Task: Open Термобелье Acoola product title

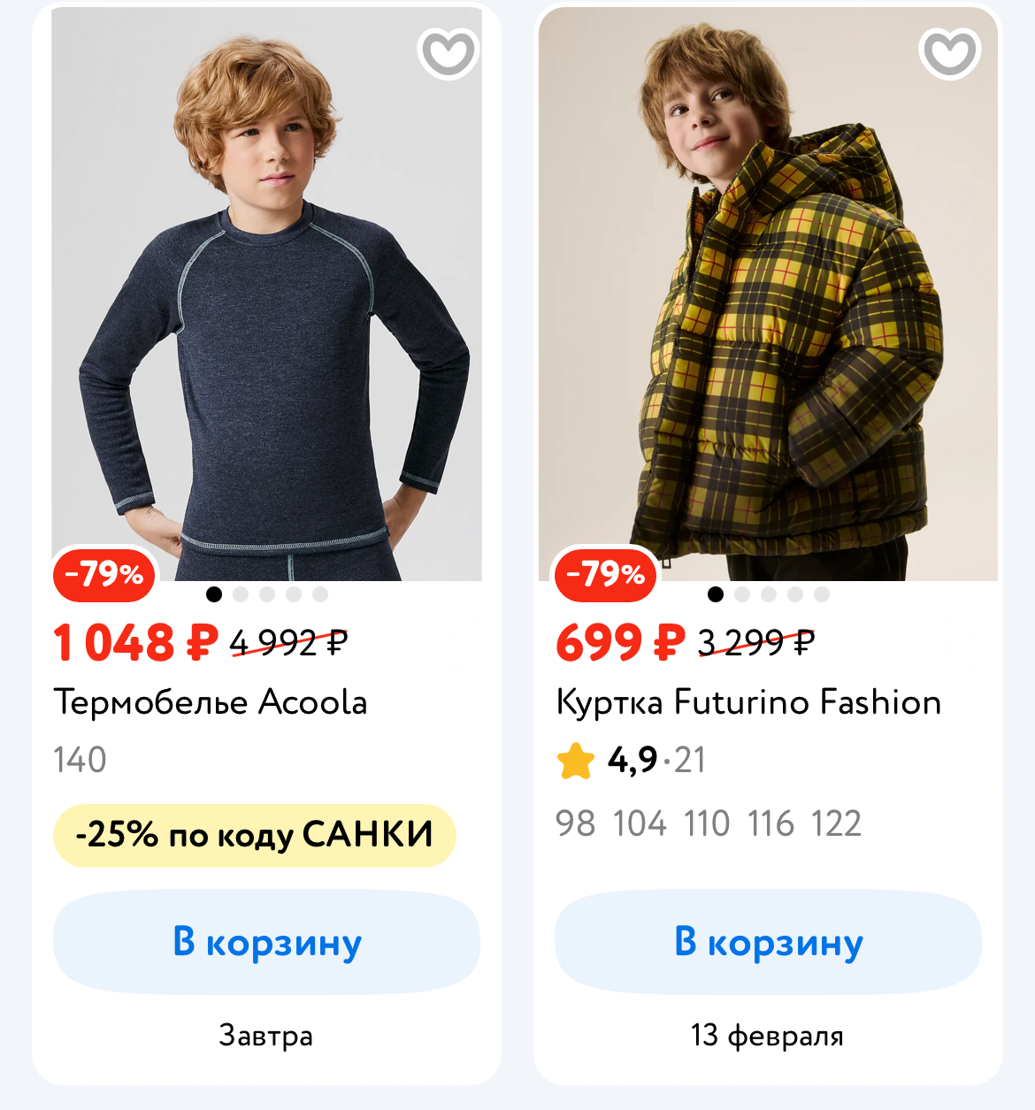Action: click(x=211, y=702)
